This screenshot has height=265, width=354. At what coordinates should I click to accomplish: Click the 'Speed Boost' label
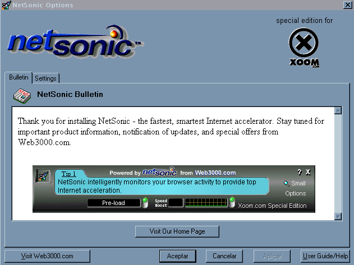[161, 203]
